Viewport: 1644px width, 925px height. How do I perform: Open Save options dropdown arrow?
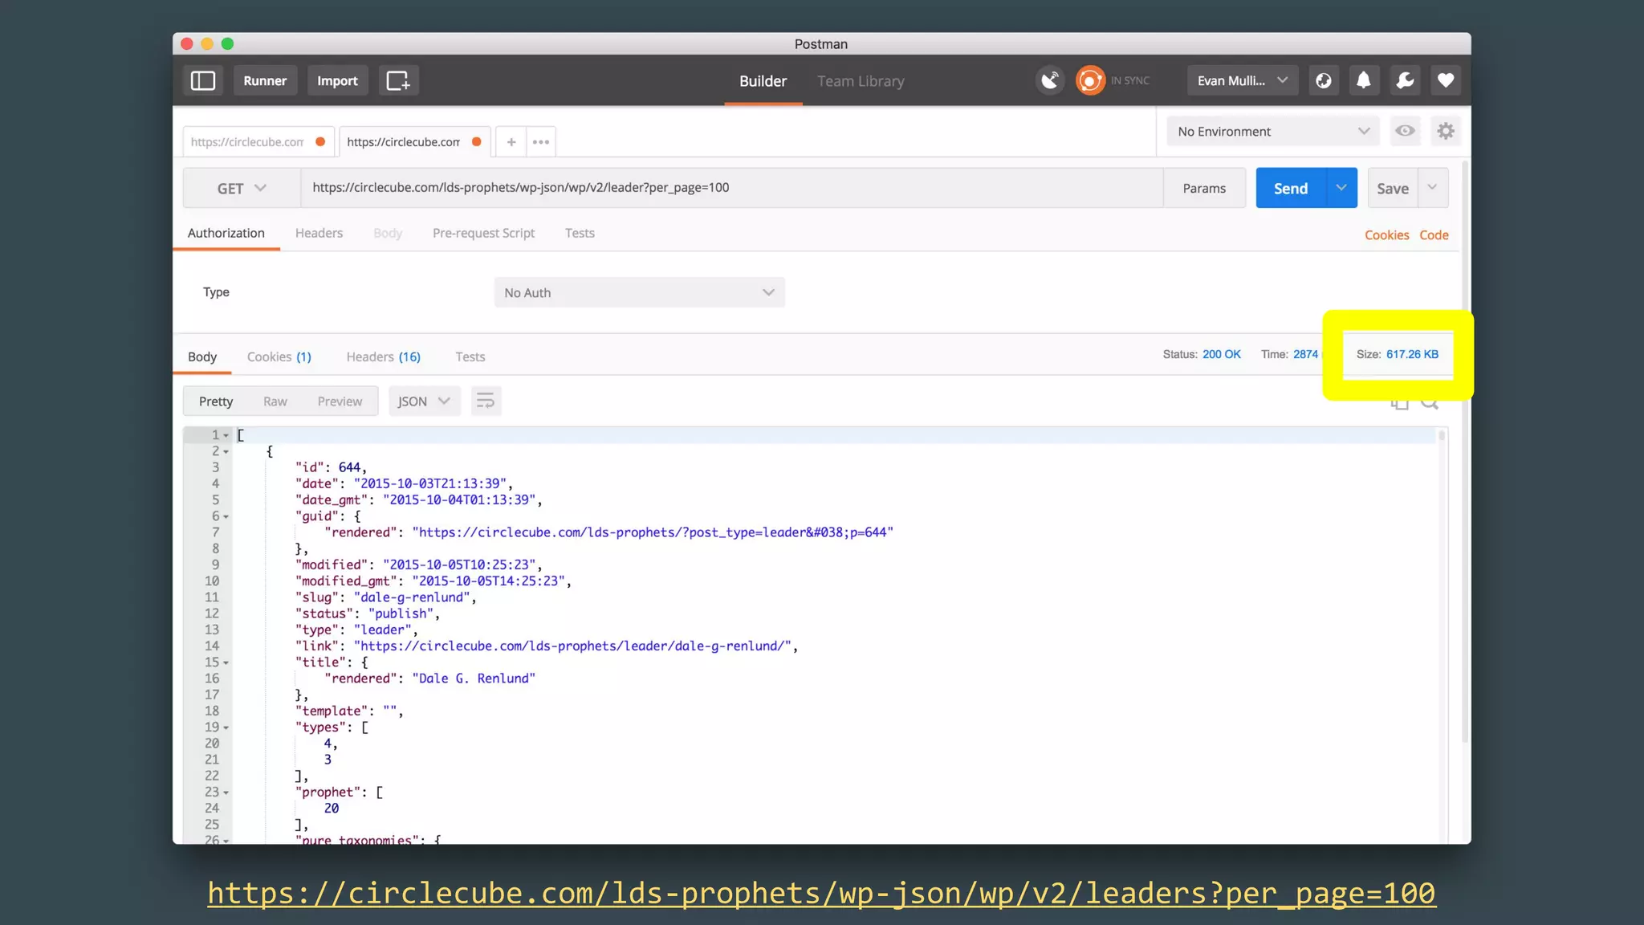[x=1432, y=188]
